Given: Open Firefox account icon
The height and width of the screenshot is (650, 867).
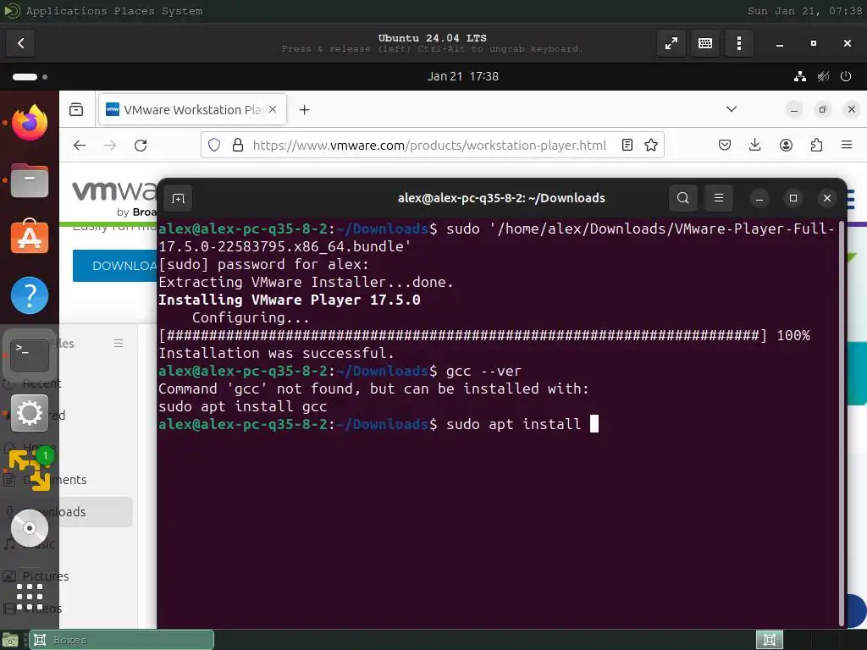Looking at the screenshot, I should tap(786, 145).
